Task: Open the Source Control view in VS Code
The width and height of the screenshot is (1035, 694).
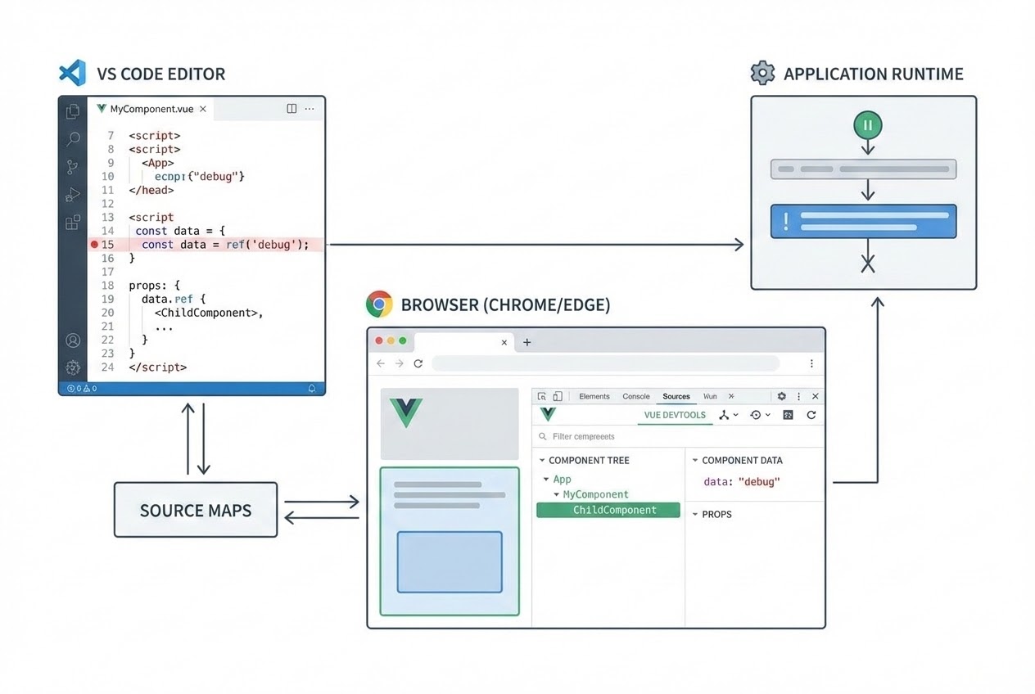Action: (x=73, y=167)
